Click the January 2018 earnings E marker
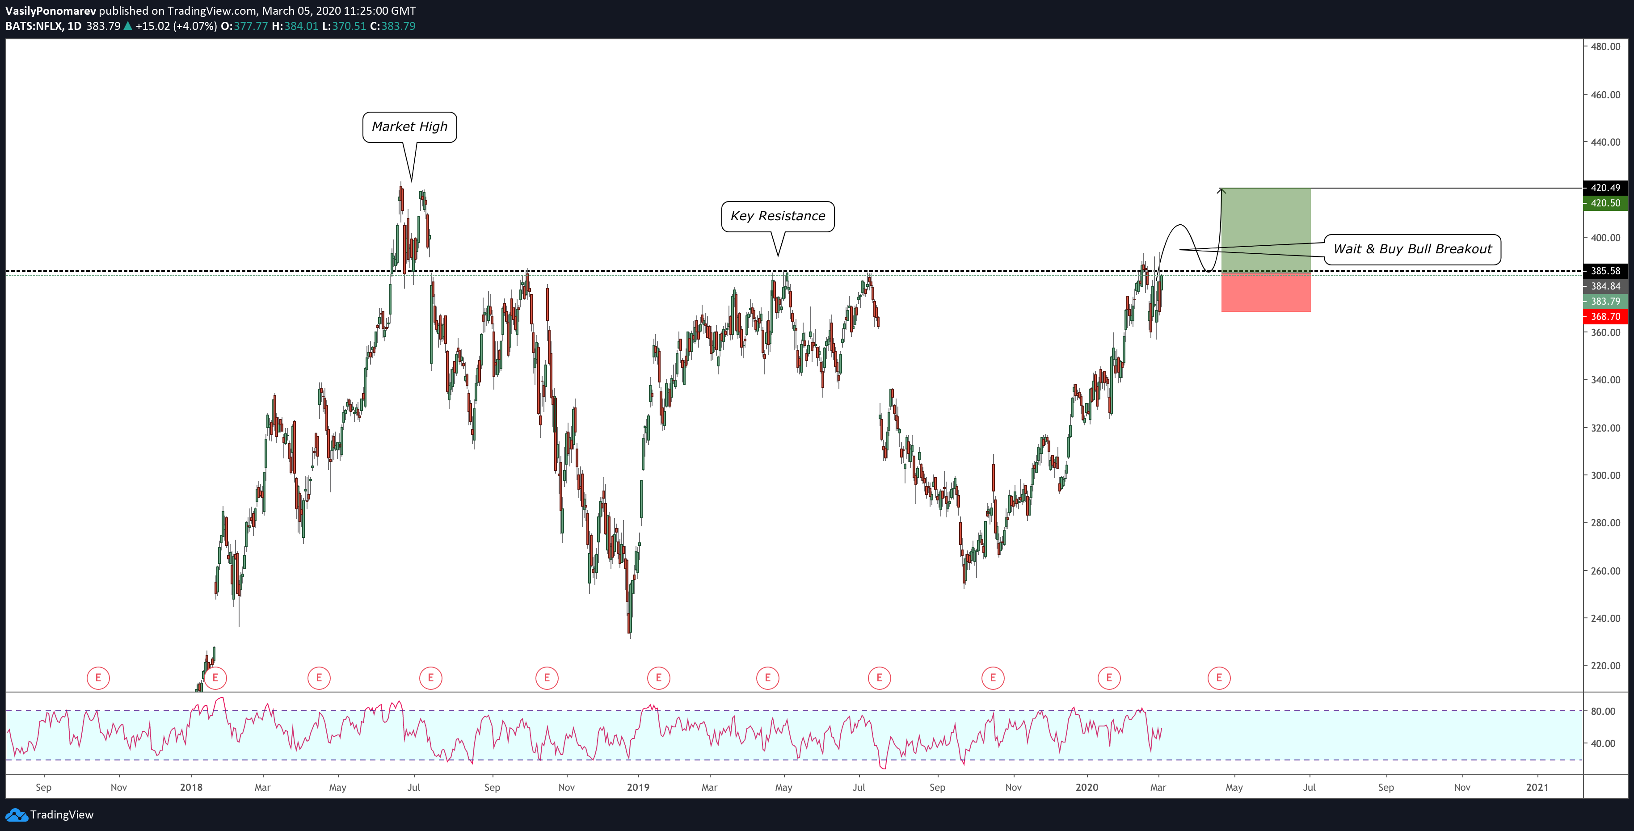The height and width of the screenshot is (831, 1634). click(x=216, y=678)
